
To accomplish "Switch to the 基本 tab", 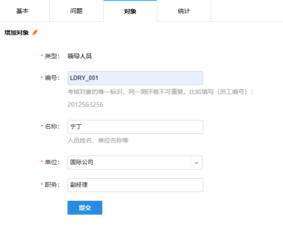I will point(23,11).
